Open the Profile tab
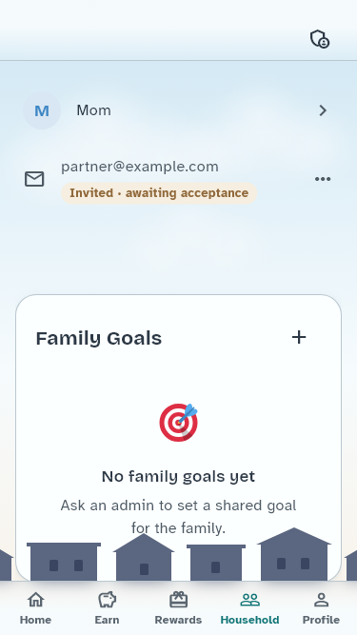Image resolution: width=357 pixels, height=635 pixels. click(x=321, y=607)
